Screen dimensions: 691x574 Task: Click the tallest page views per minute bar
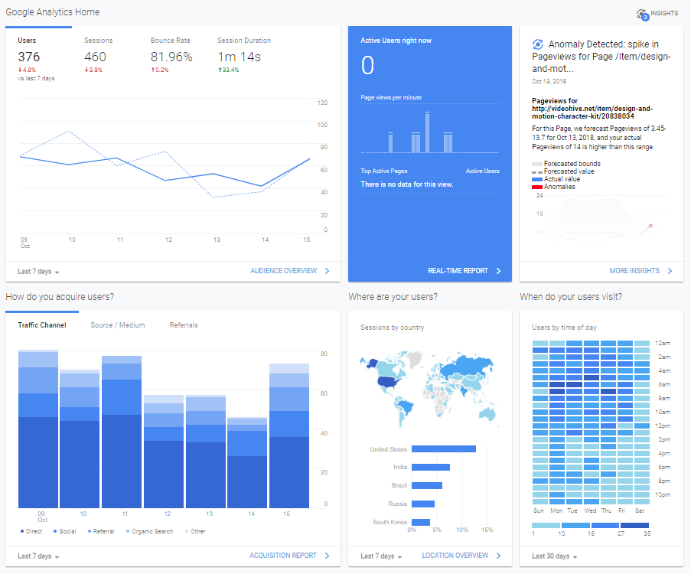point(428,132)
